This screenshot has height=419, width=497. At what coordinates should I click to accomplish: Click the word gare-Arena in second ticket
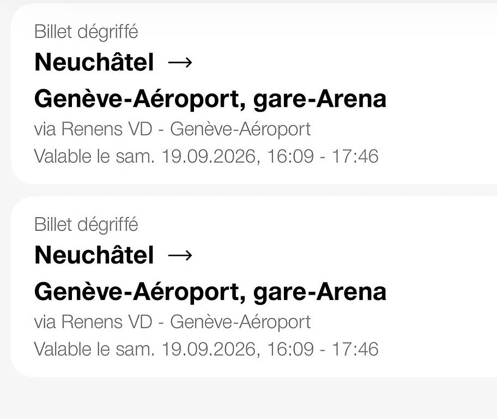(x=320, y=293)
